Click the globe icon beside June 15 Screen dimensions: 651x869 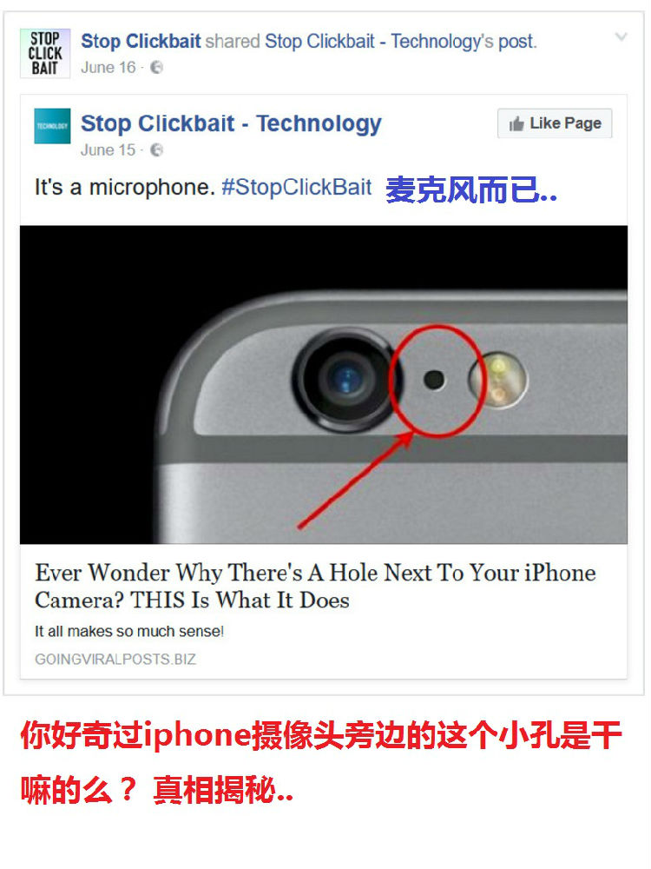coord(156,150)
